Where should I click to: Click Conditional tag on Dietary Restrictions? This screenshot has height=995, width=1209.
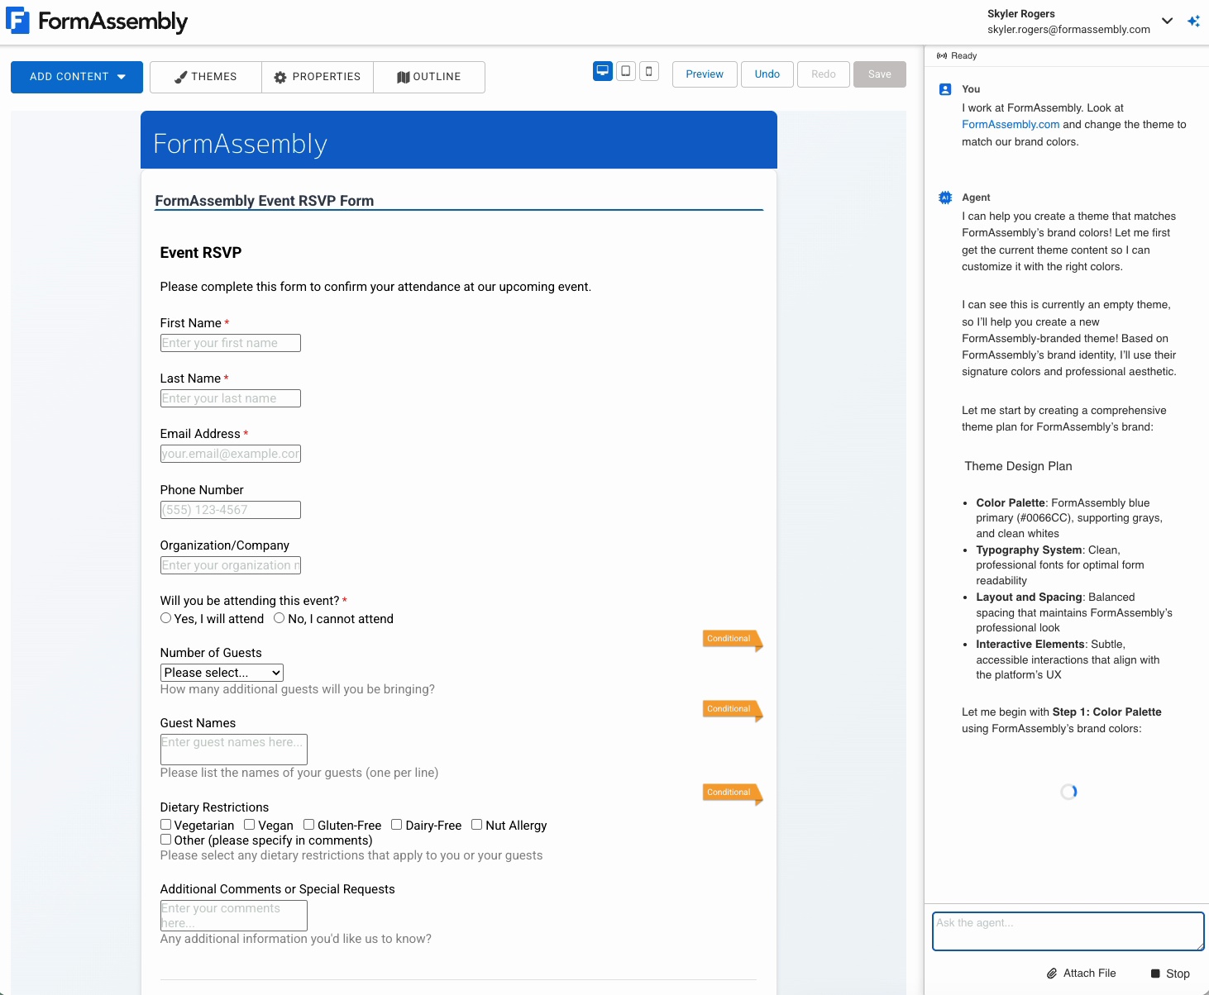[732, 793]
